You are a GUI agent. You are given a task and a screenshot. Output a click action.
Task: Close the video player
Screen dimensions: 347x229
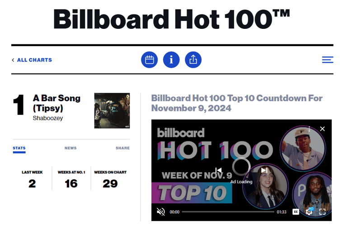coord(322,129)
